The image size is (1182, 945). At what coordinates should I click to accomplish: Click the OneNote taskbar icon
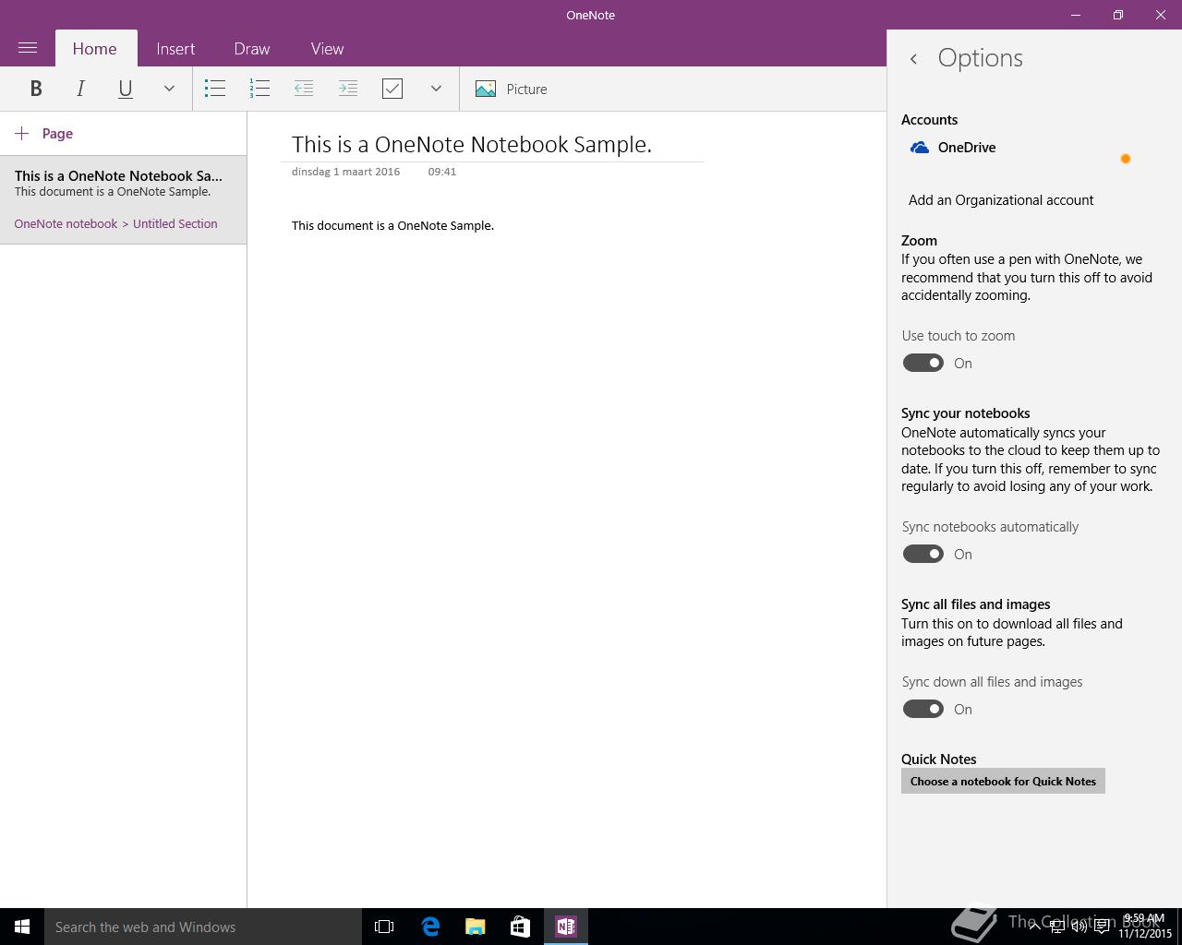[x=566, y=927]
